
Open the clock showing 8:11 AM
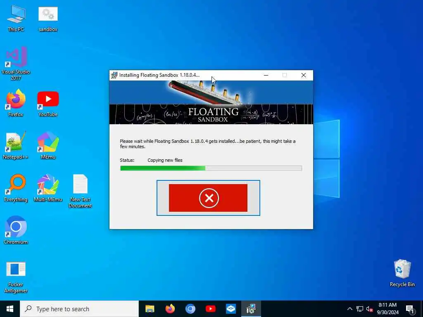pos(387,309)
